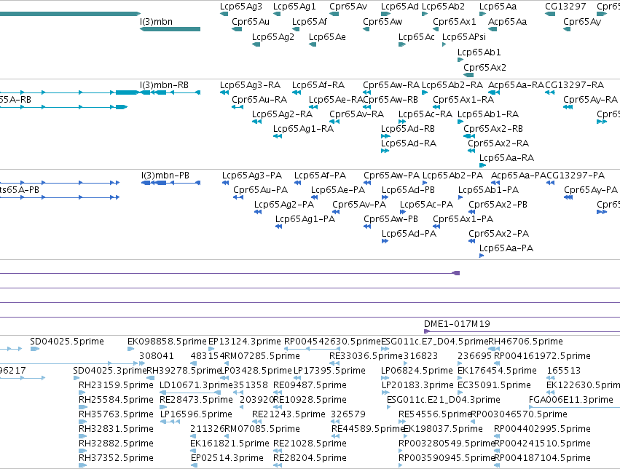This screenshot has height=469, width=620.
Task: Select the Cpr65Ax2-PB protein label
Action: click(498, 204)
